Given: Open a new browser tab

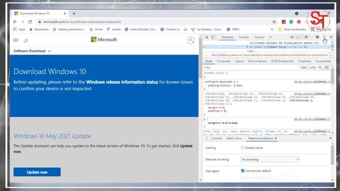Looking at the screenshot, I should tap(74, 13).
